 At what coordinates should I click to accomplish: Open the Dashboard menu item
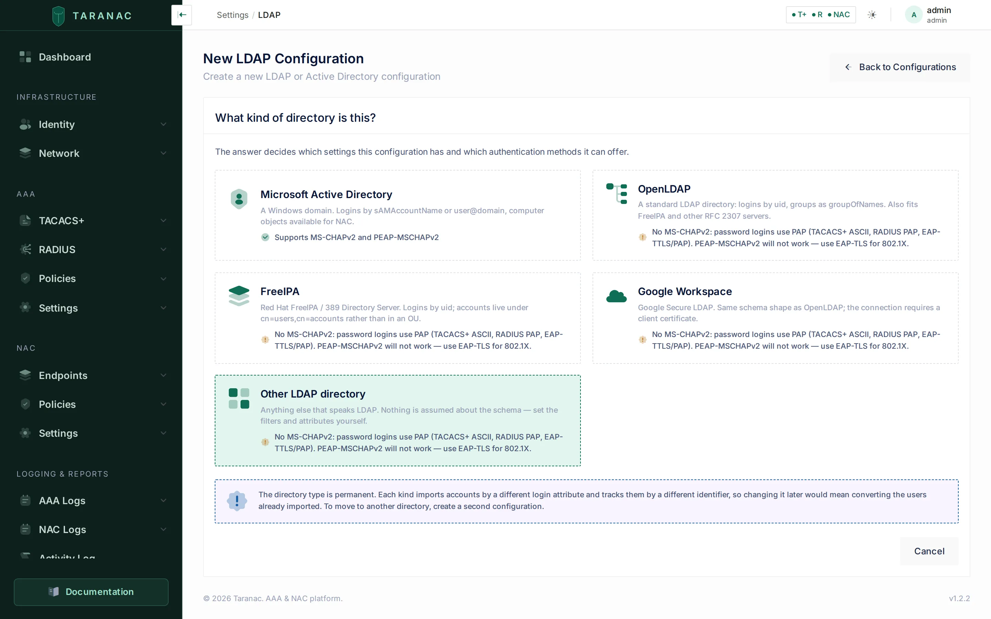coord(91,57)
